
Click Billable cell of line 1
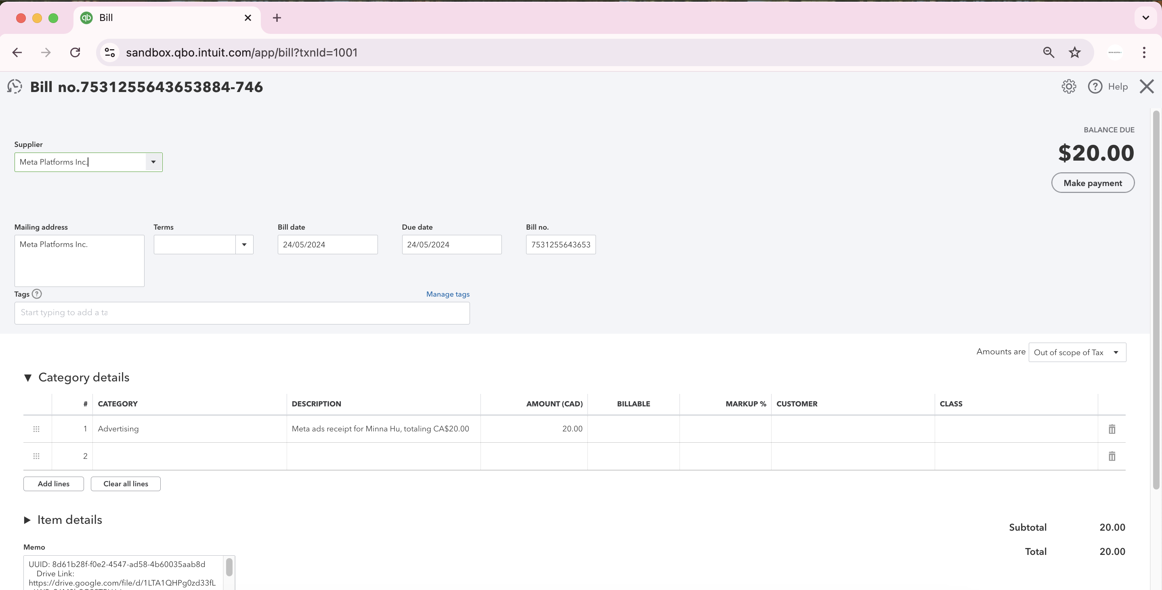[x=633, y=429]
